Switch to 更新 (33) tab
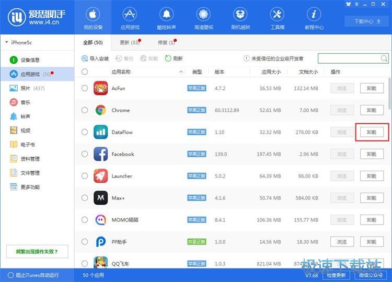This screenshot has width=392, height=282. pyautogui.click(x=130, y=42)
